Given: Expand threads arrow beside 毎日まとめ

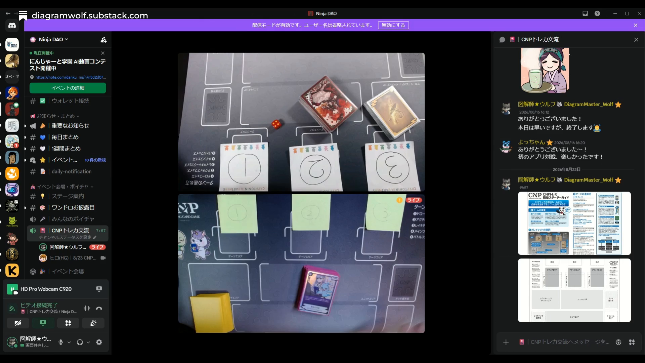Looking at the screenshot, I should coord(25,137).
